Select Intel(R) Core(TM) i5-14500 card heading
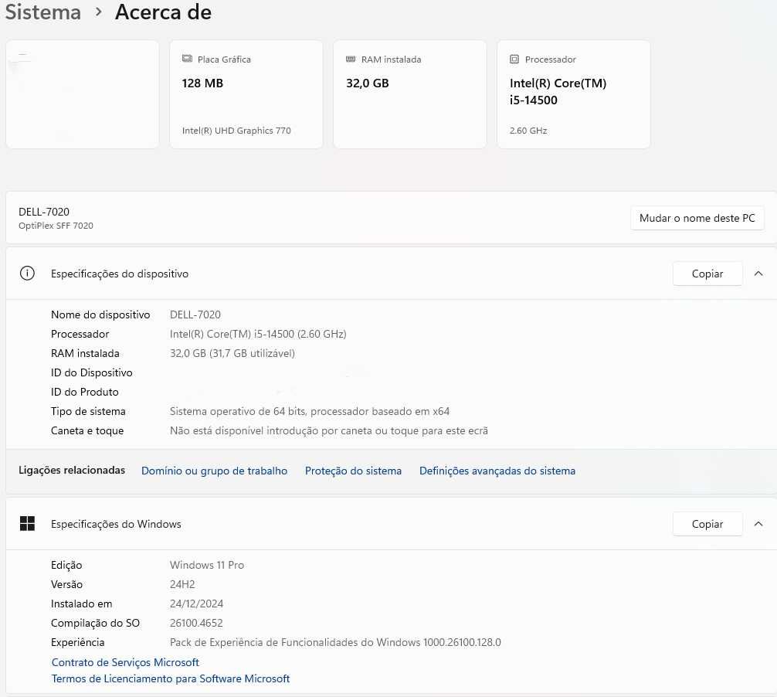777x697 pixels. [x=558, y=91]
